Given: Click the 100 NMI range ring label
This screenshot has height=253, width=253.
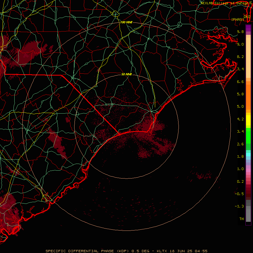Looking at the screenshot, I should [x=126, y=22].
